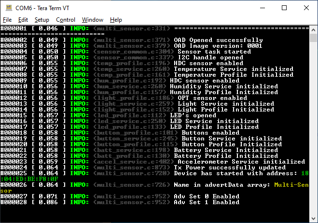Screen dimensions: 318x223
Task: Click 'Battery Profile Initialized' text
Action: [226, 156]
